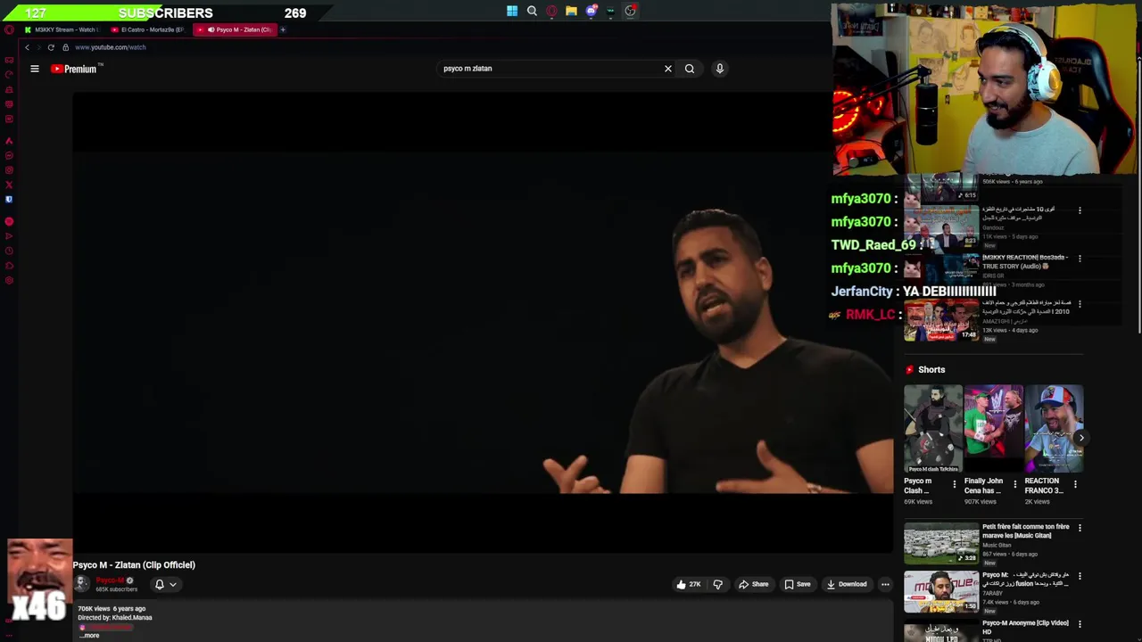
Task: Open 'Psyco-M Anonyme [Clip Video] HD' title
Action: coord(1025,627)
